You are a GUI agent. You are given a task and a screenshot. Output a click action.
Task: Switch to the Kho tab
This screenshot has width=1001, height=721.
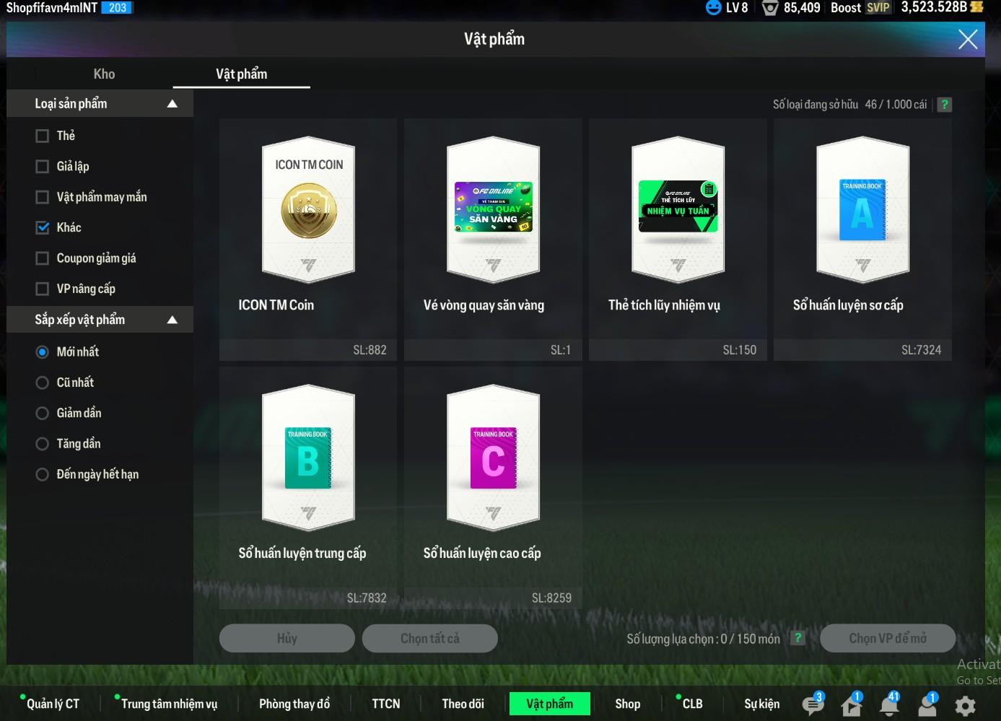point(104,74)
